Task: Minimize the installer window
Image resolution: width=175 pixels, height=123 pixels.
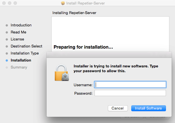Action: 9,3
